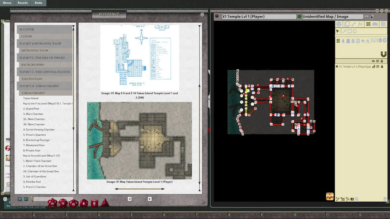Select the arrow pointer selection tool
This screenshot has height=219, width=390.
(338, 31)
